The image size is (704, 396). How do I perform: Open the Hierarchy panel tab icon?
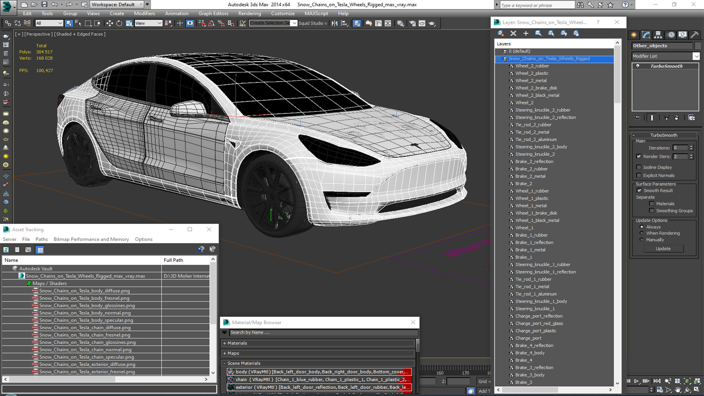(658, 35)
